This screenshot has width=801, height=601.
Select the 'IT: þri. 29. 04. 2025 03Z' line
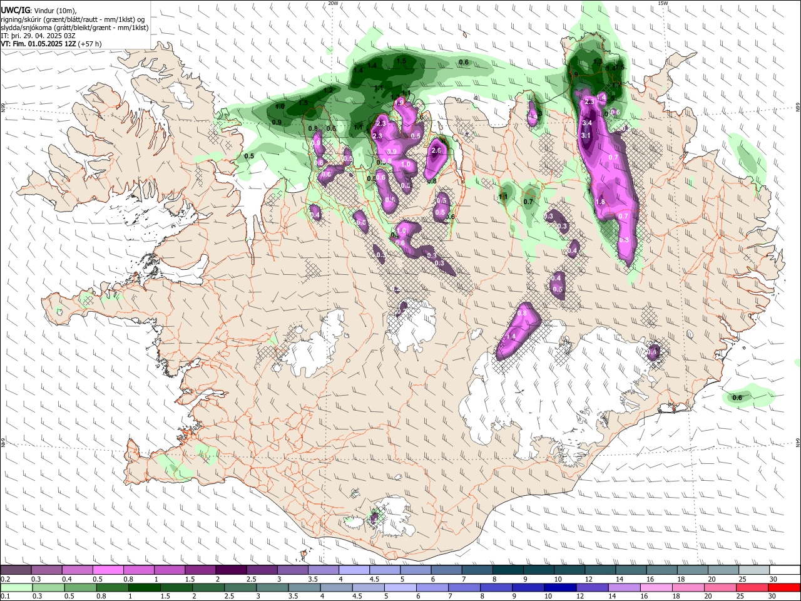(38, 36)
